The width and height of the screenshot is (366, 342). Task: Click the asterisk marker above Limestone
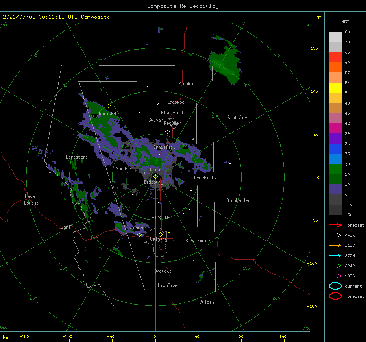(77, 153)
